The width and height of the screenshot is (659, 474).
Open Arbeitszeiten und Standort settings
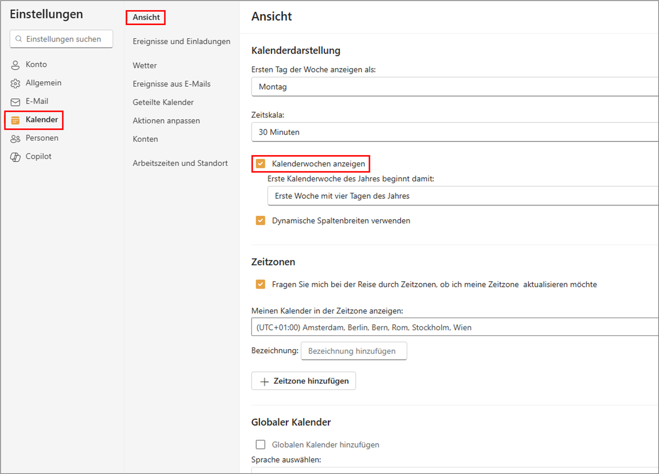180,163
